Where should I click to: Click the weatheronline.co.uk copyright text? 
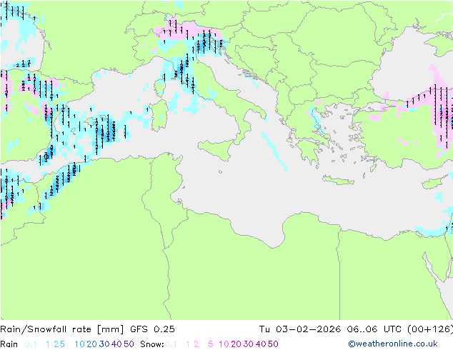[393, 344]
